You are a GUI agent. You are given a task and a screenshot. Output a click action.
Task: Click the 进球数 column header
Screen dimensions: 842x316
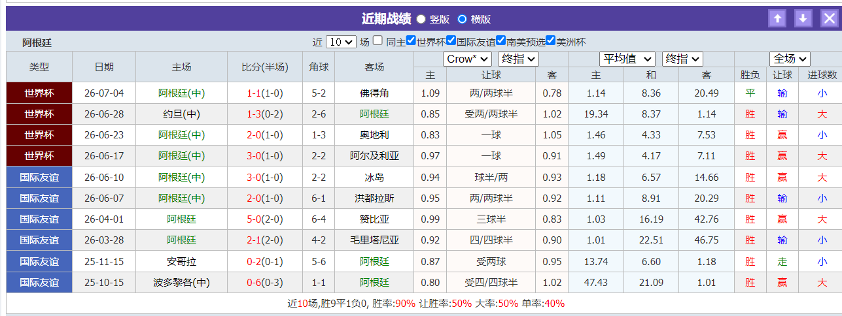tap(822, 74)
